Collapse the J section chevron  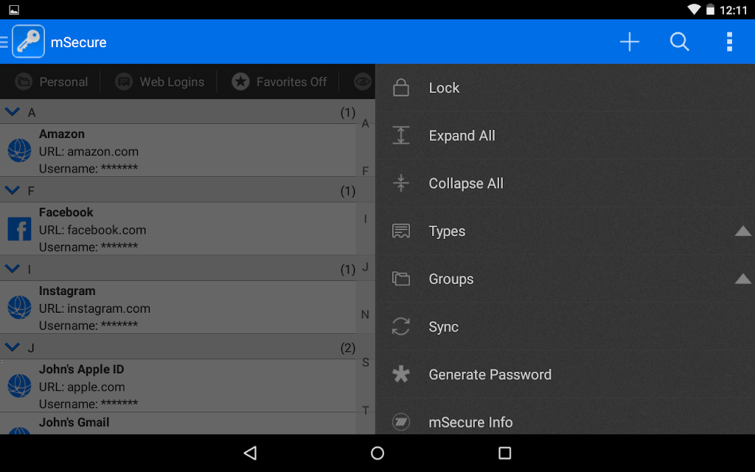12,347
